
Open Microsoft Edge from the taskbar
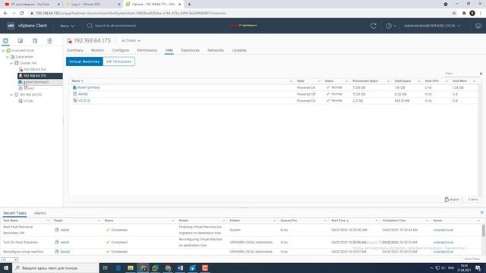tap(118, 268)
